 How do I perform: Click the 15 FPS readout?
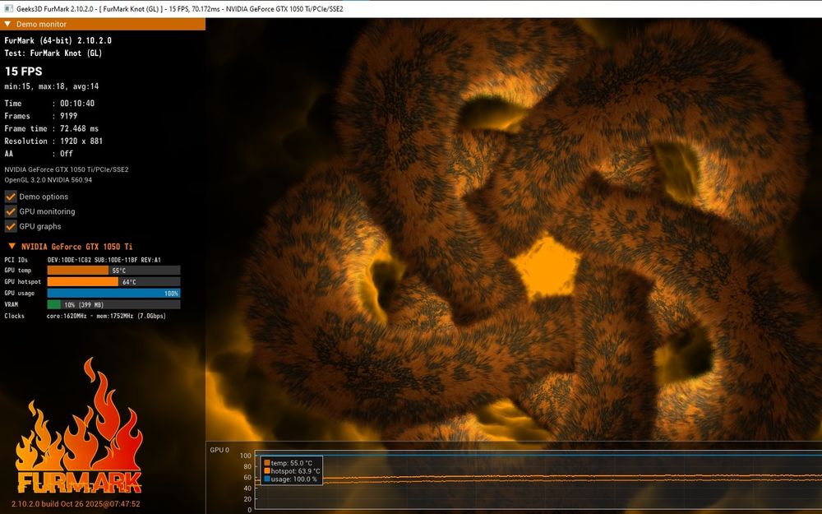[x=24, y=72]
